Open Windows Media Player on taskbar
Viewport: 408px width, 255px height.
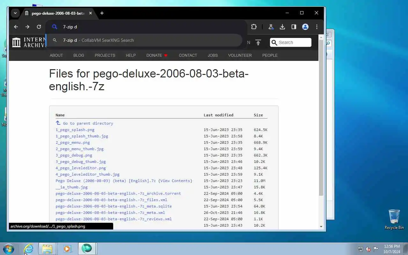pyautogui.click(x=67, y=249)
